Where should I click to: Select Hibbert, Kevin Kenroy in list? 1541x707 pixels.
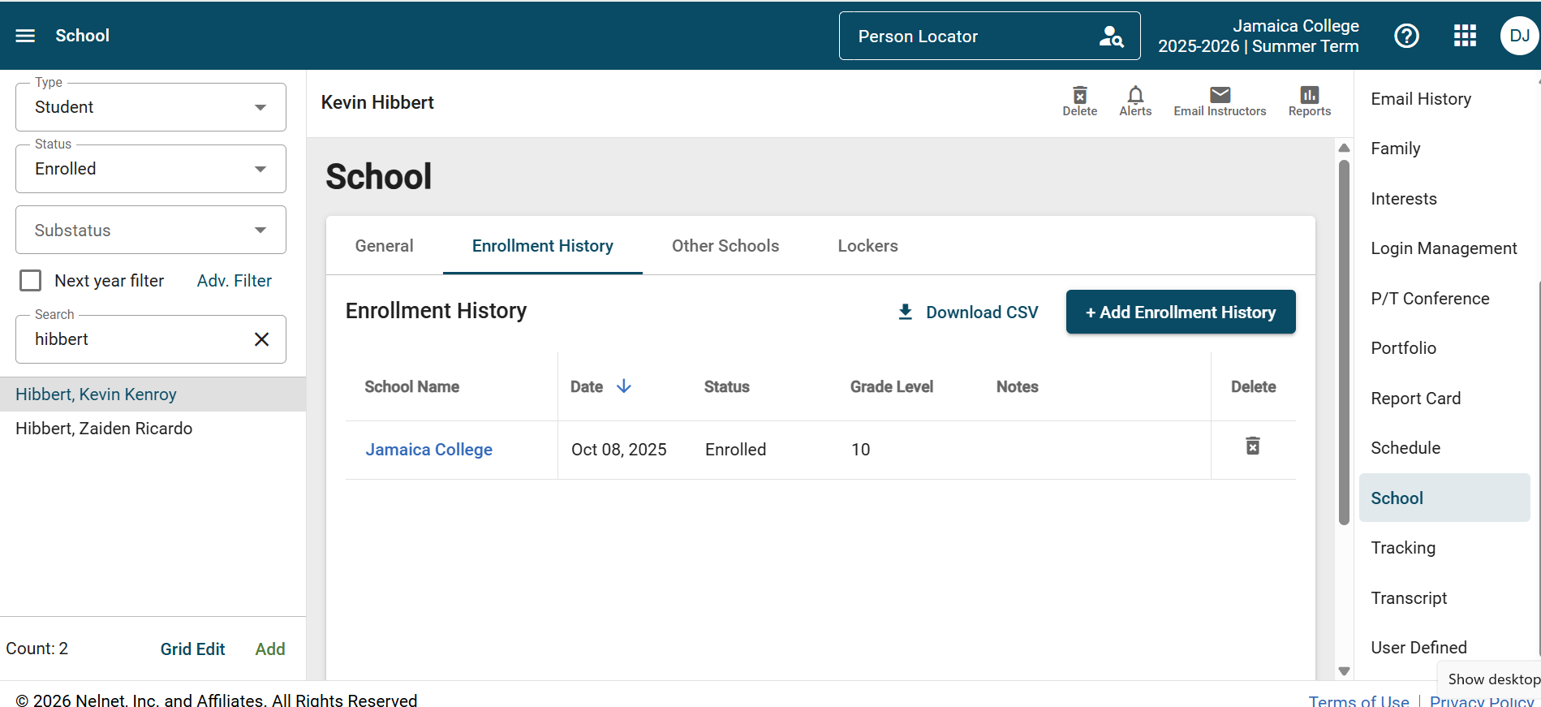point(153,394)
